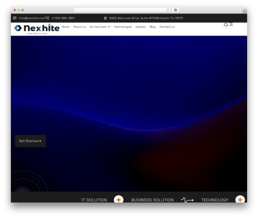Open the Careers page
The image size is (258, 218).
[x=140, y=27]
